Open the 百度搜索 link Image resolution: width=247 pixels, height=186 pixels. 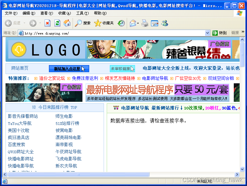pos(17,144)
